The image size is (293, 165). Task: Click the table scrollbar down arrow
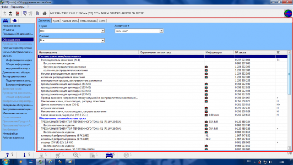(x=289, y=148)
